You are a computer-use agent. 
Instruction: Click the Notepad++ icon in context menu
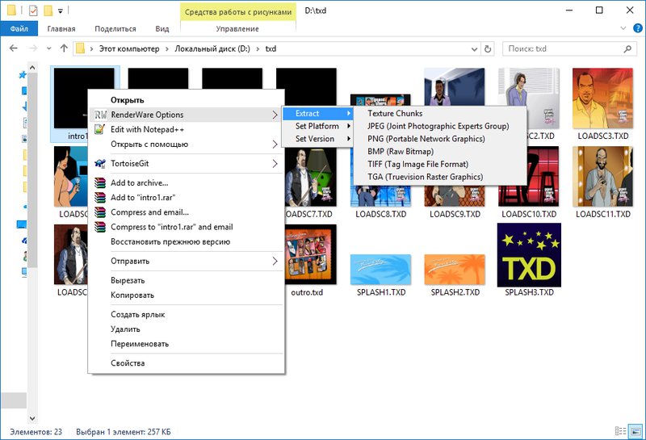click(99, 129)
